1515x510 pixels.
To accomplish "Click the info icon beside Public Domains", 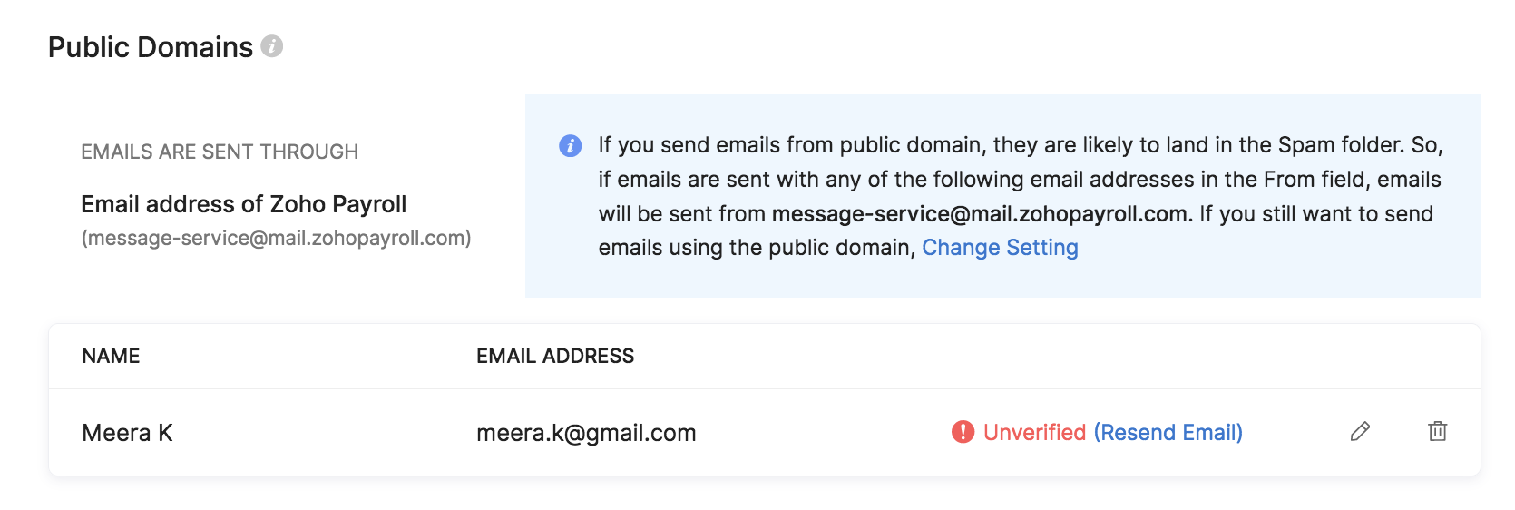I will click(x=272, y=46).
